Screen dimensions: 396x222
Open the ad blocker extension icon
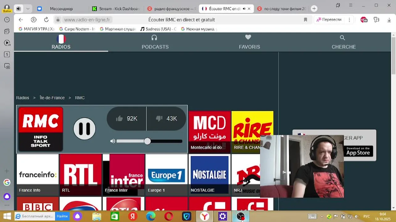(364, 20)
